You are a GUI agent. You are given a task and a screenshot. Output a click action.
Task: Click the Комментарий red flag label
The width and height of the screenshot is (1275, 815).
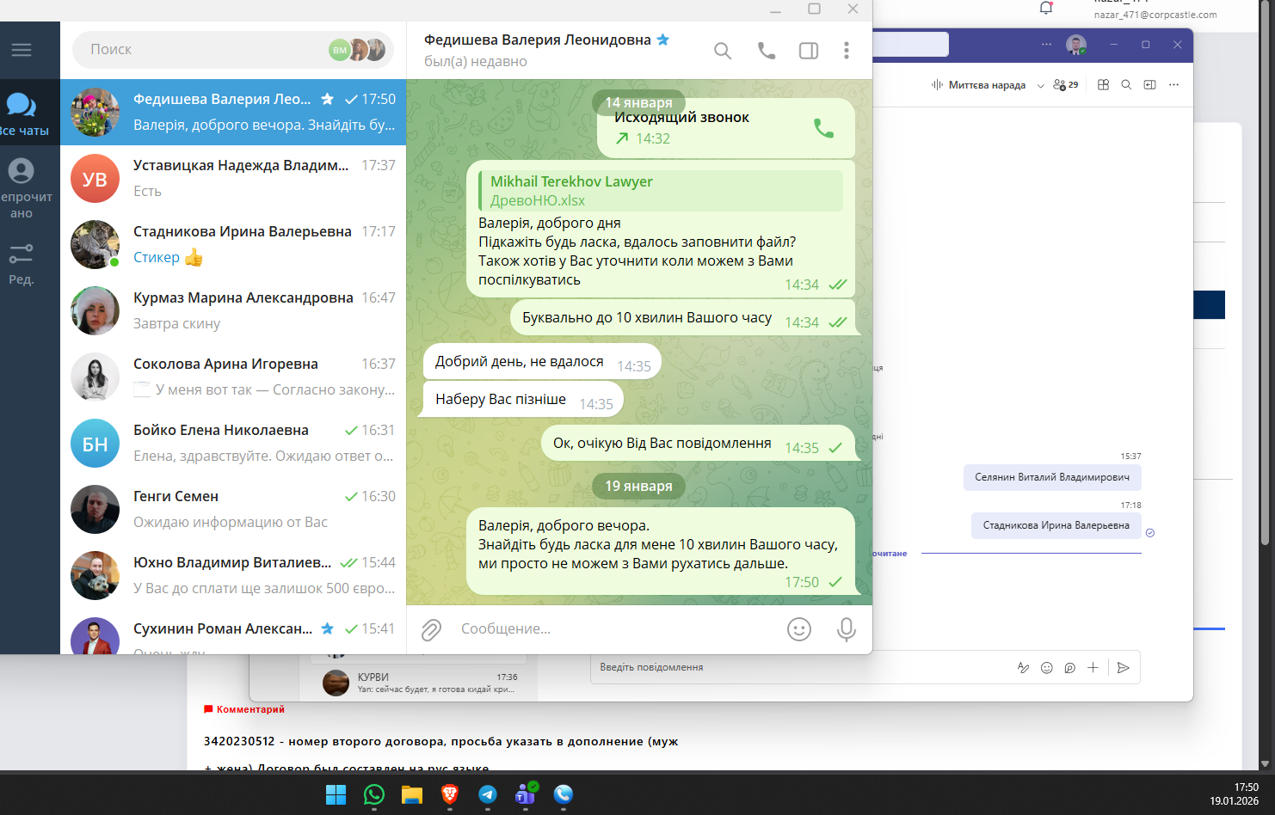[243, 709]
